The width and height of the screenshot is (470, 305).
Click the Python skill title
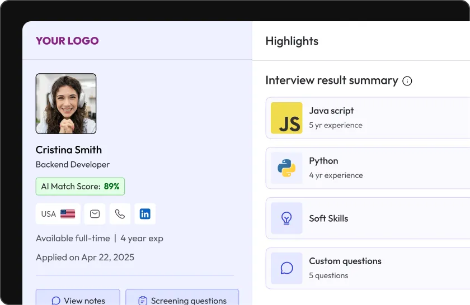coord(323,161)
